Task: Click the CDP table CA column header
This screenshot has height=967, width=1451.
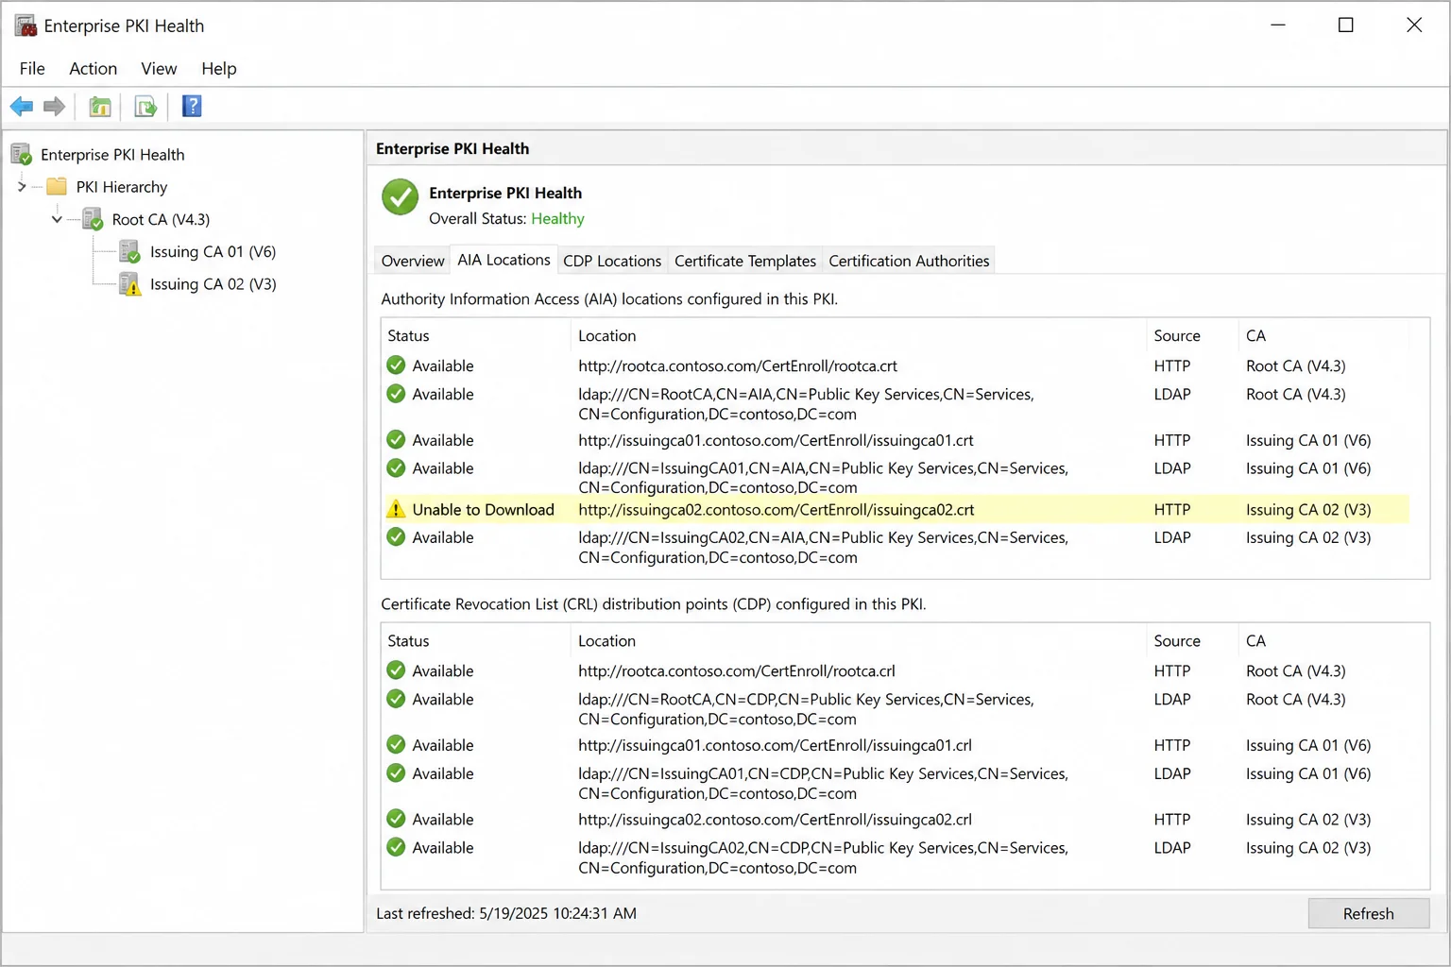Action: click(1323, 640)
